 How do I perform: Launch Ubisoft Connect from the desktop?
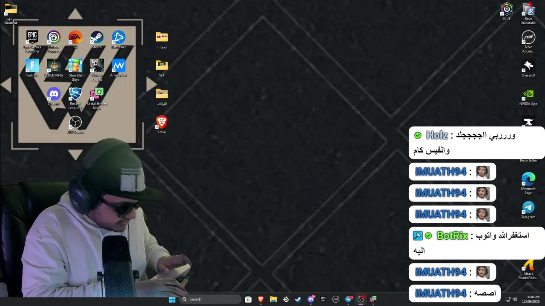point(54,42)
